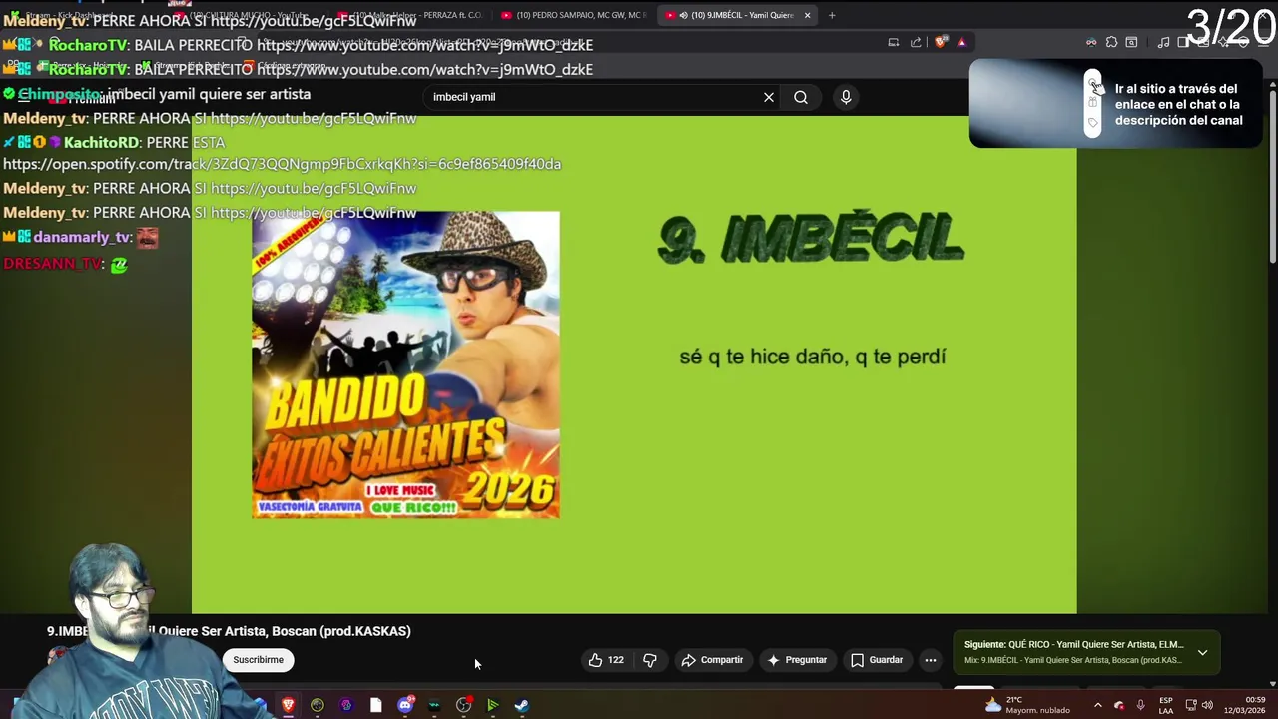The width and height of the screenshot is (1278, 719).
Task: Open the taskbar volume speaker icon
Action: (1207, 705)
